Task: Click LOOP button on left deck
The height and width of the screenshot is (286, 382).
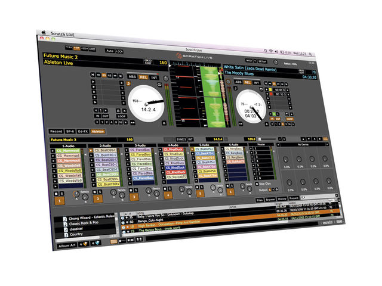Action: point(121,116)
